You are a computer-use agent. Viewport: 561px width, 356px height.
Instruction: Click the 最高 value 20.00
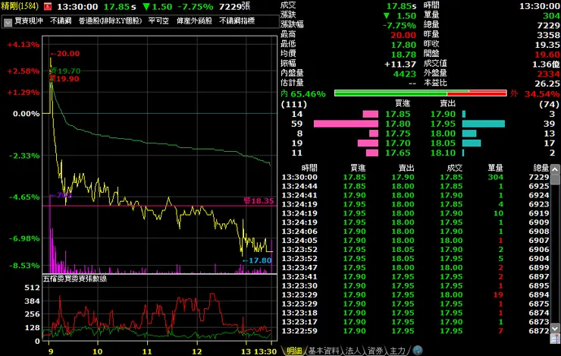(x=403, y=35)
